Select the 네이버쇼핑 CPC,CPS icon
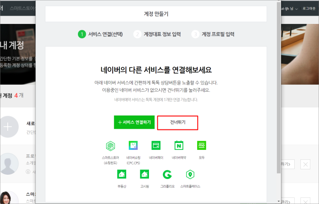The height and width of the screenshot is (204, 319). (x=133, y=146)
